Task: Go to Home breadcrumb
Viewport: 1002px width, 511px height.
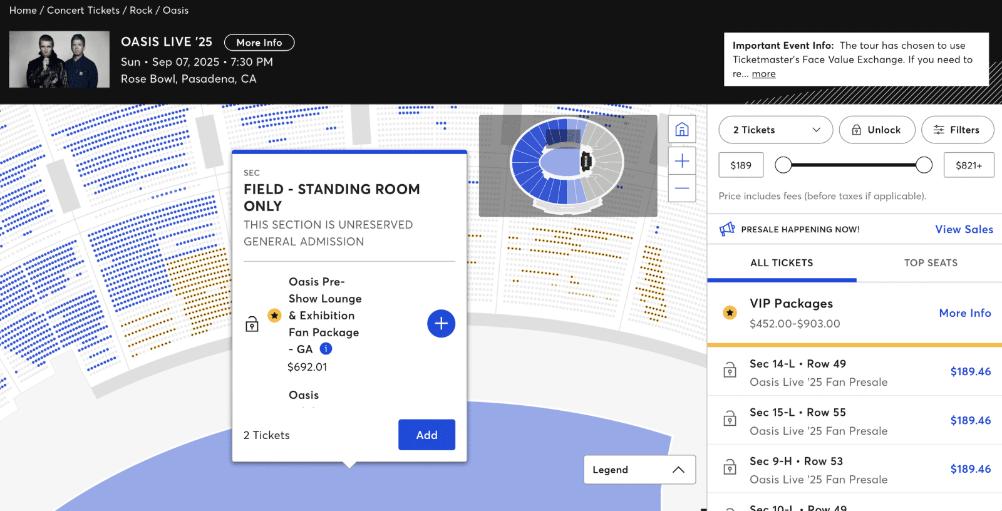Action: (23, 10)
